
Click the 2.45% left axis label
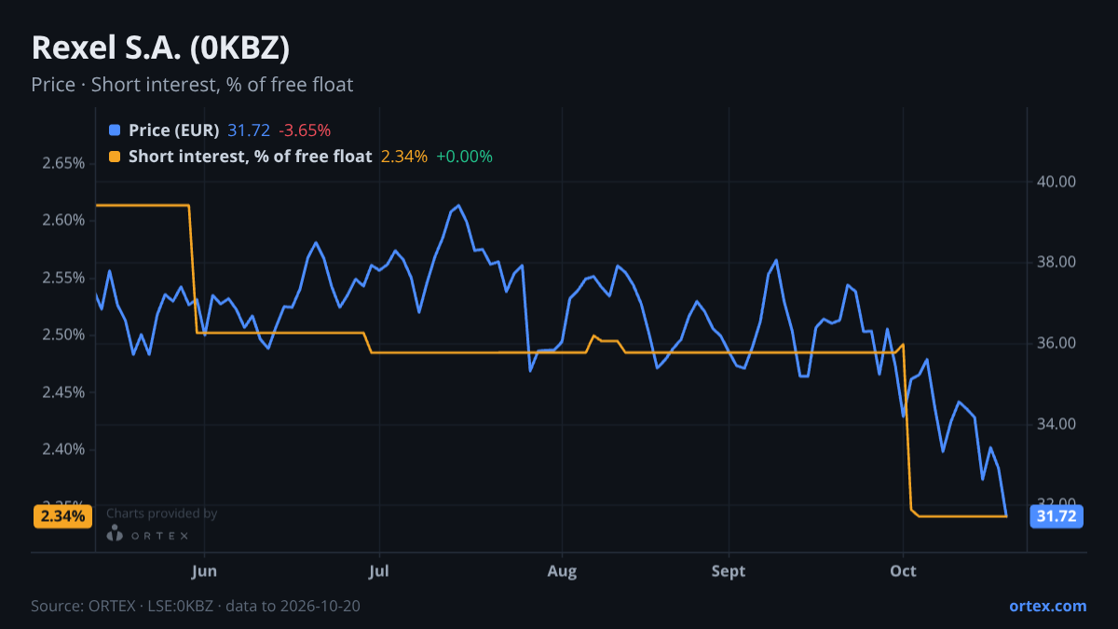63,392
